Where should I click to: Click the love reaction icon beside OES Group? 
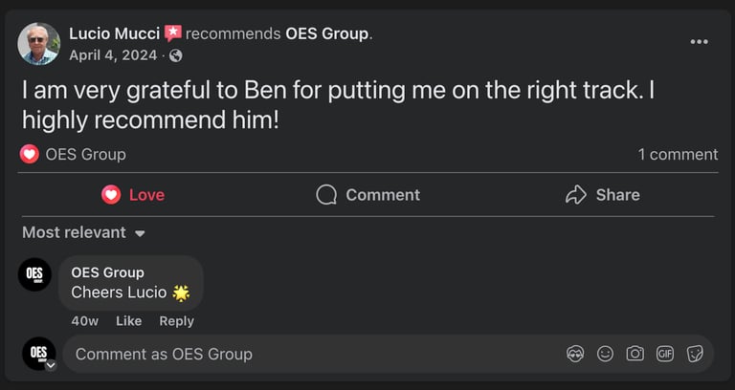pos(30,154)
